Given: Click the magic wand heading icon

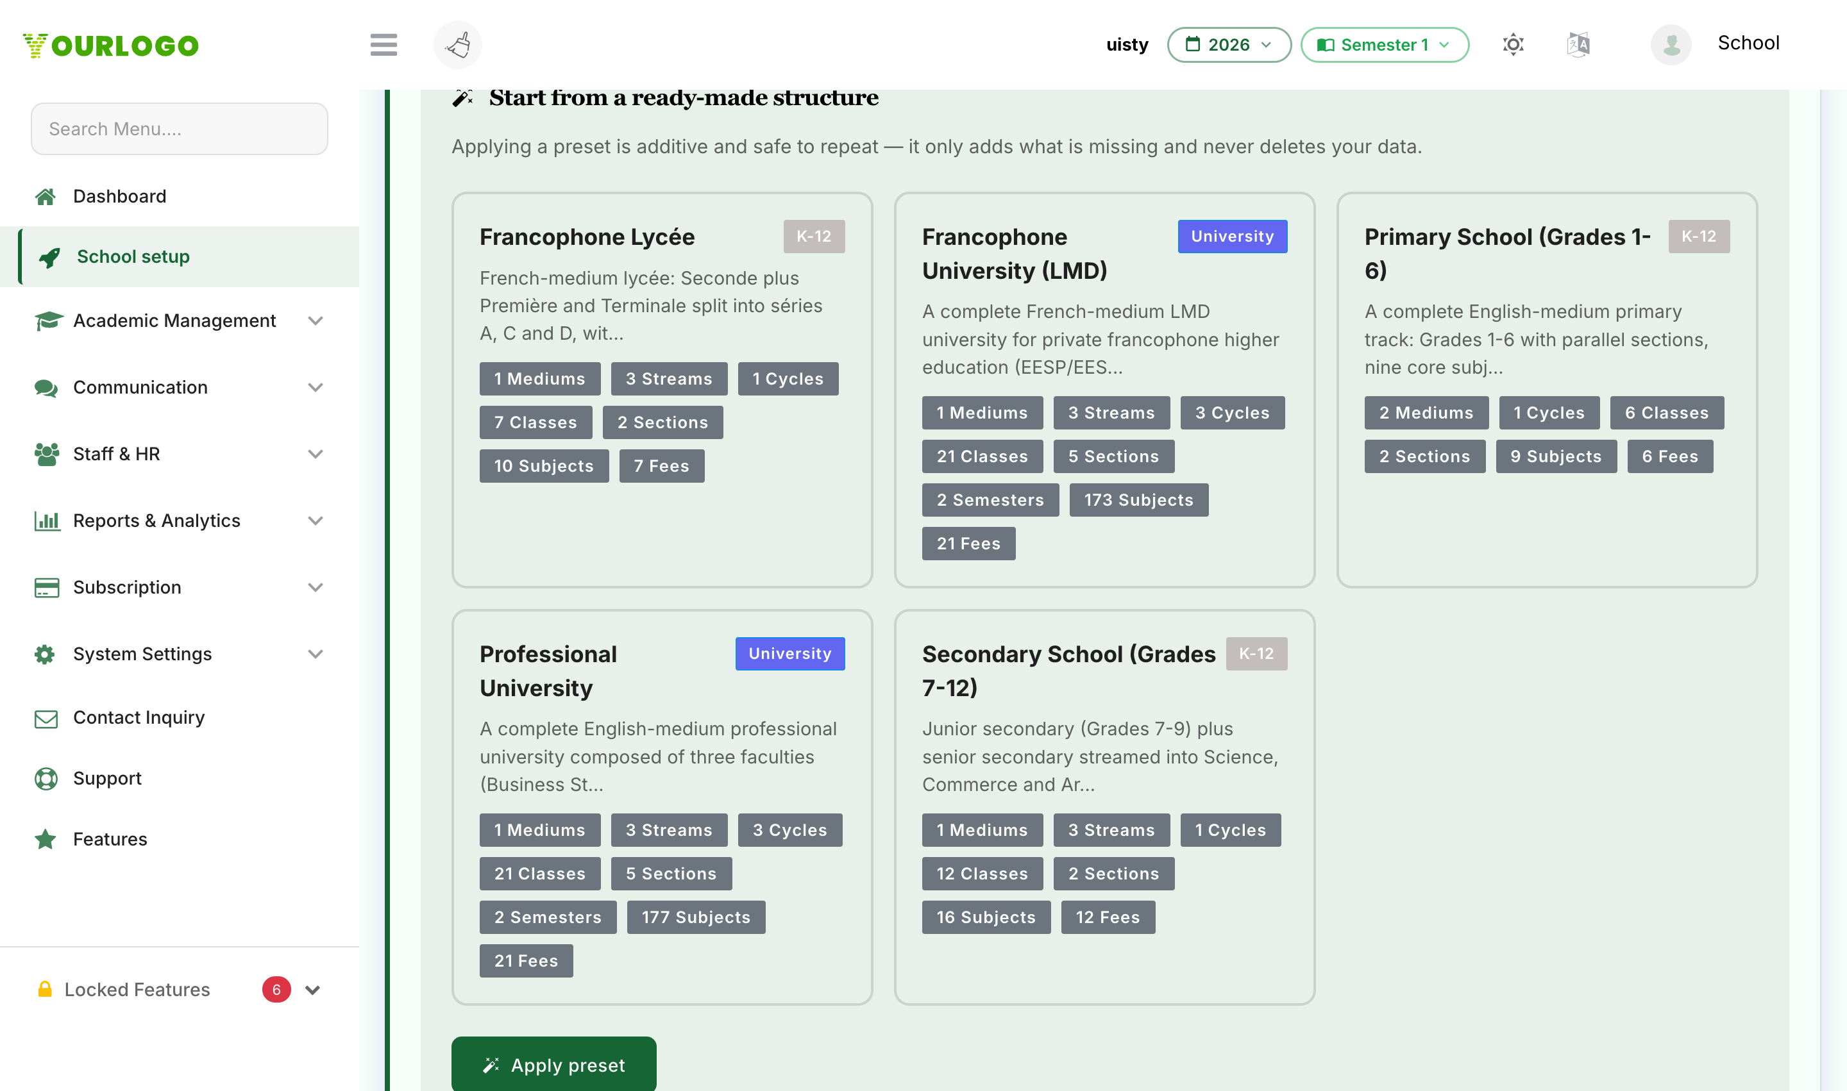Looking at the screenshot, I should [x=462, y=97].
